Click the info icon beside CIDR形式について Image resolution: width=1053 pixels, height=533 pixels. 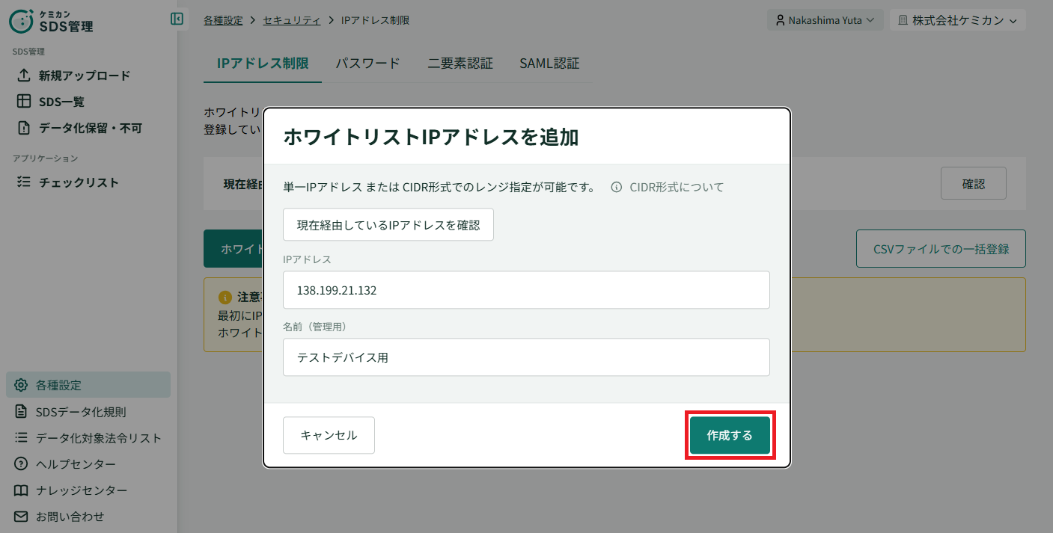click(x=617, y=187)
